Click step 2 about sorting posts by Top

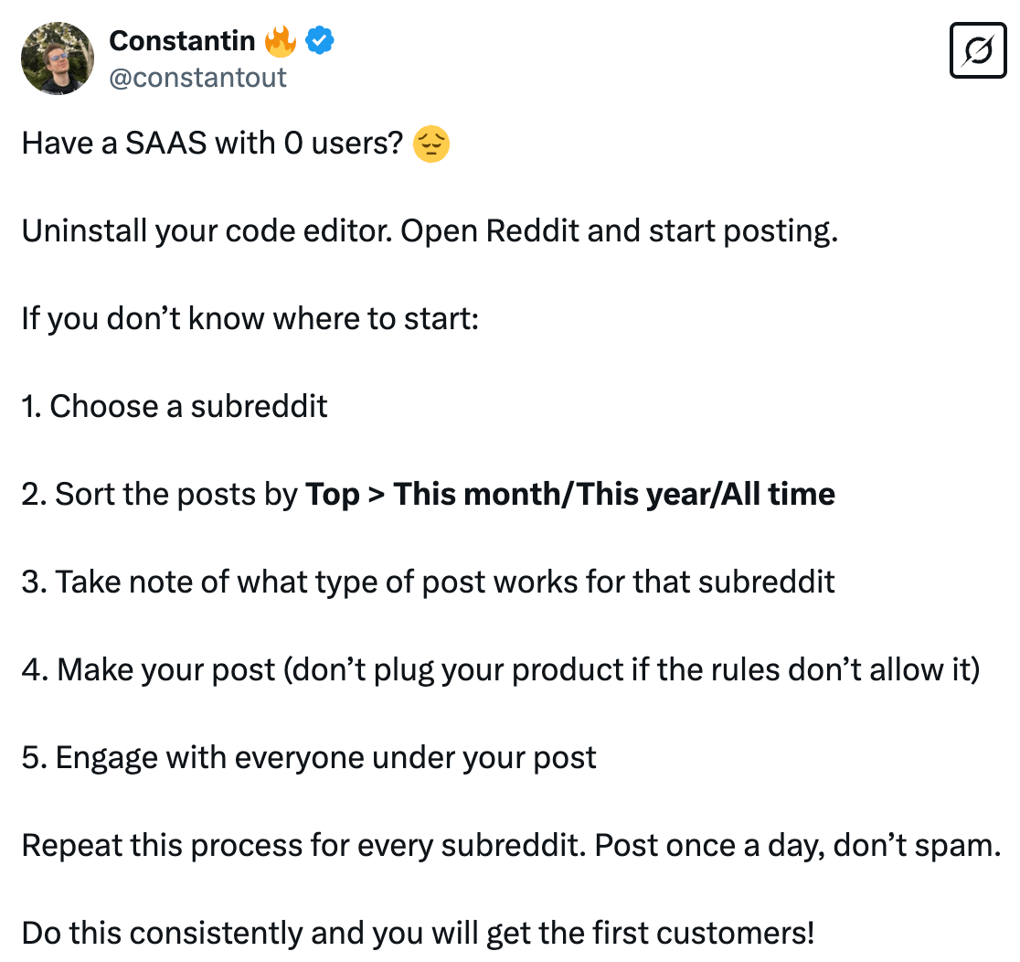pyautogui.click(x=428, y=494)
